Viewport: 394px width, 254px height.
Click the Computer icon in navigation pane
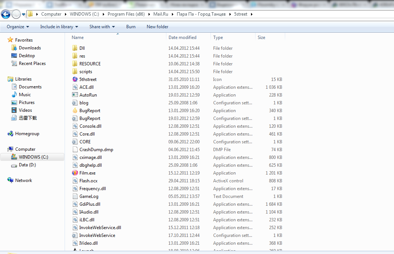pos(10,149)
